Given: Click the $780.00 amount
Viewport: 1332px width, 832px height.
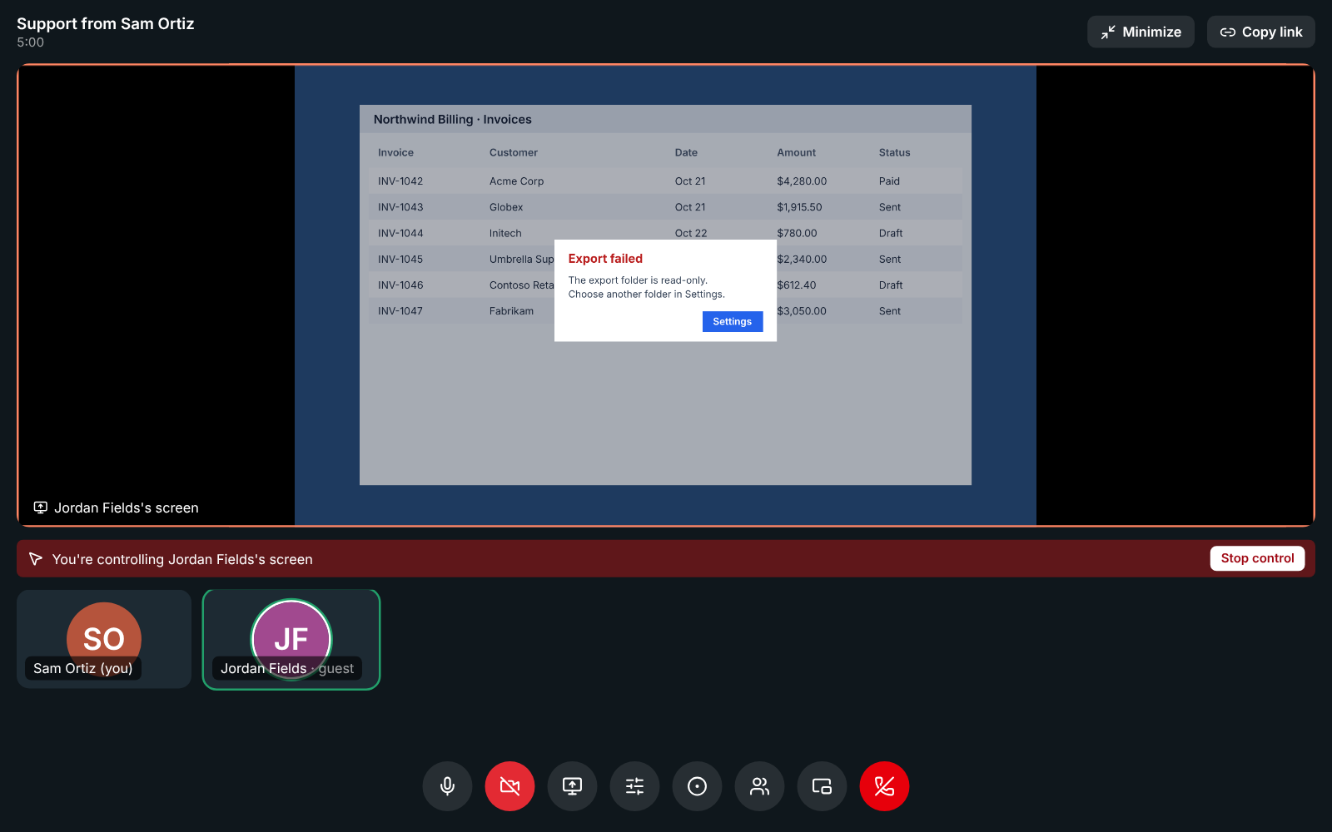Looking at the screenshot, I should [x=797, y=233].
